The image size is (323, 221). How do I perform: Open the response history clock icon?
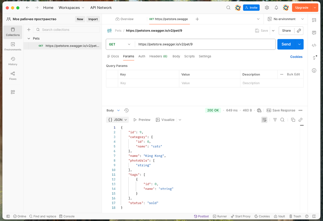(x=127, y=110)
